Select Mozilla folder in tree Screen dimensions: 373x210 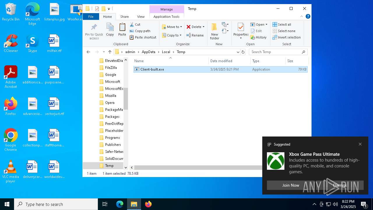coord(110,96)
